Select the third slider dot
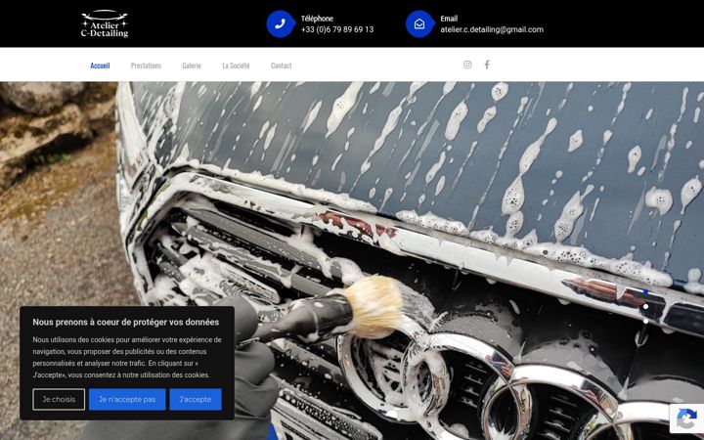This screenshot has height=440, width=704. pos(645,321)
